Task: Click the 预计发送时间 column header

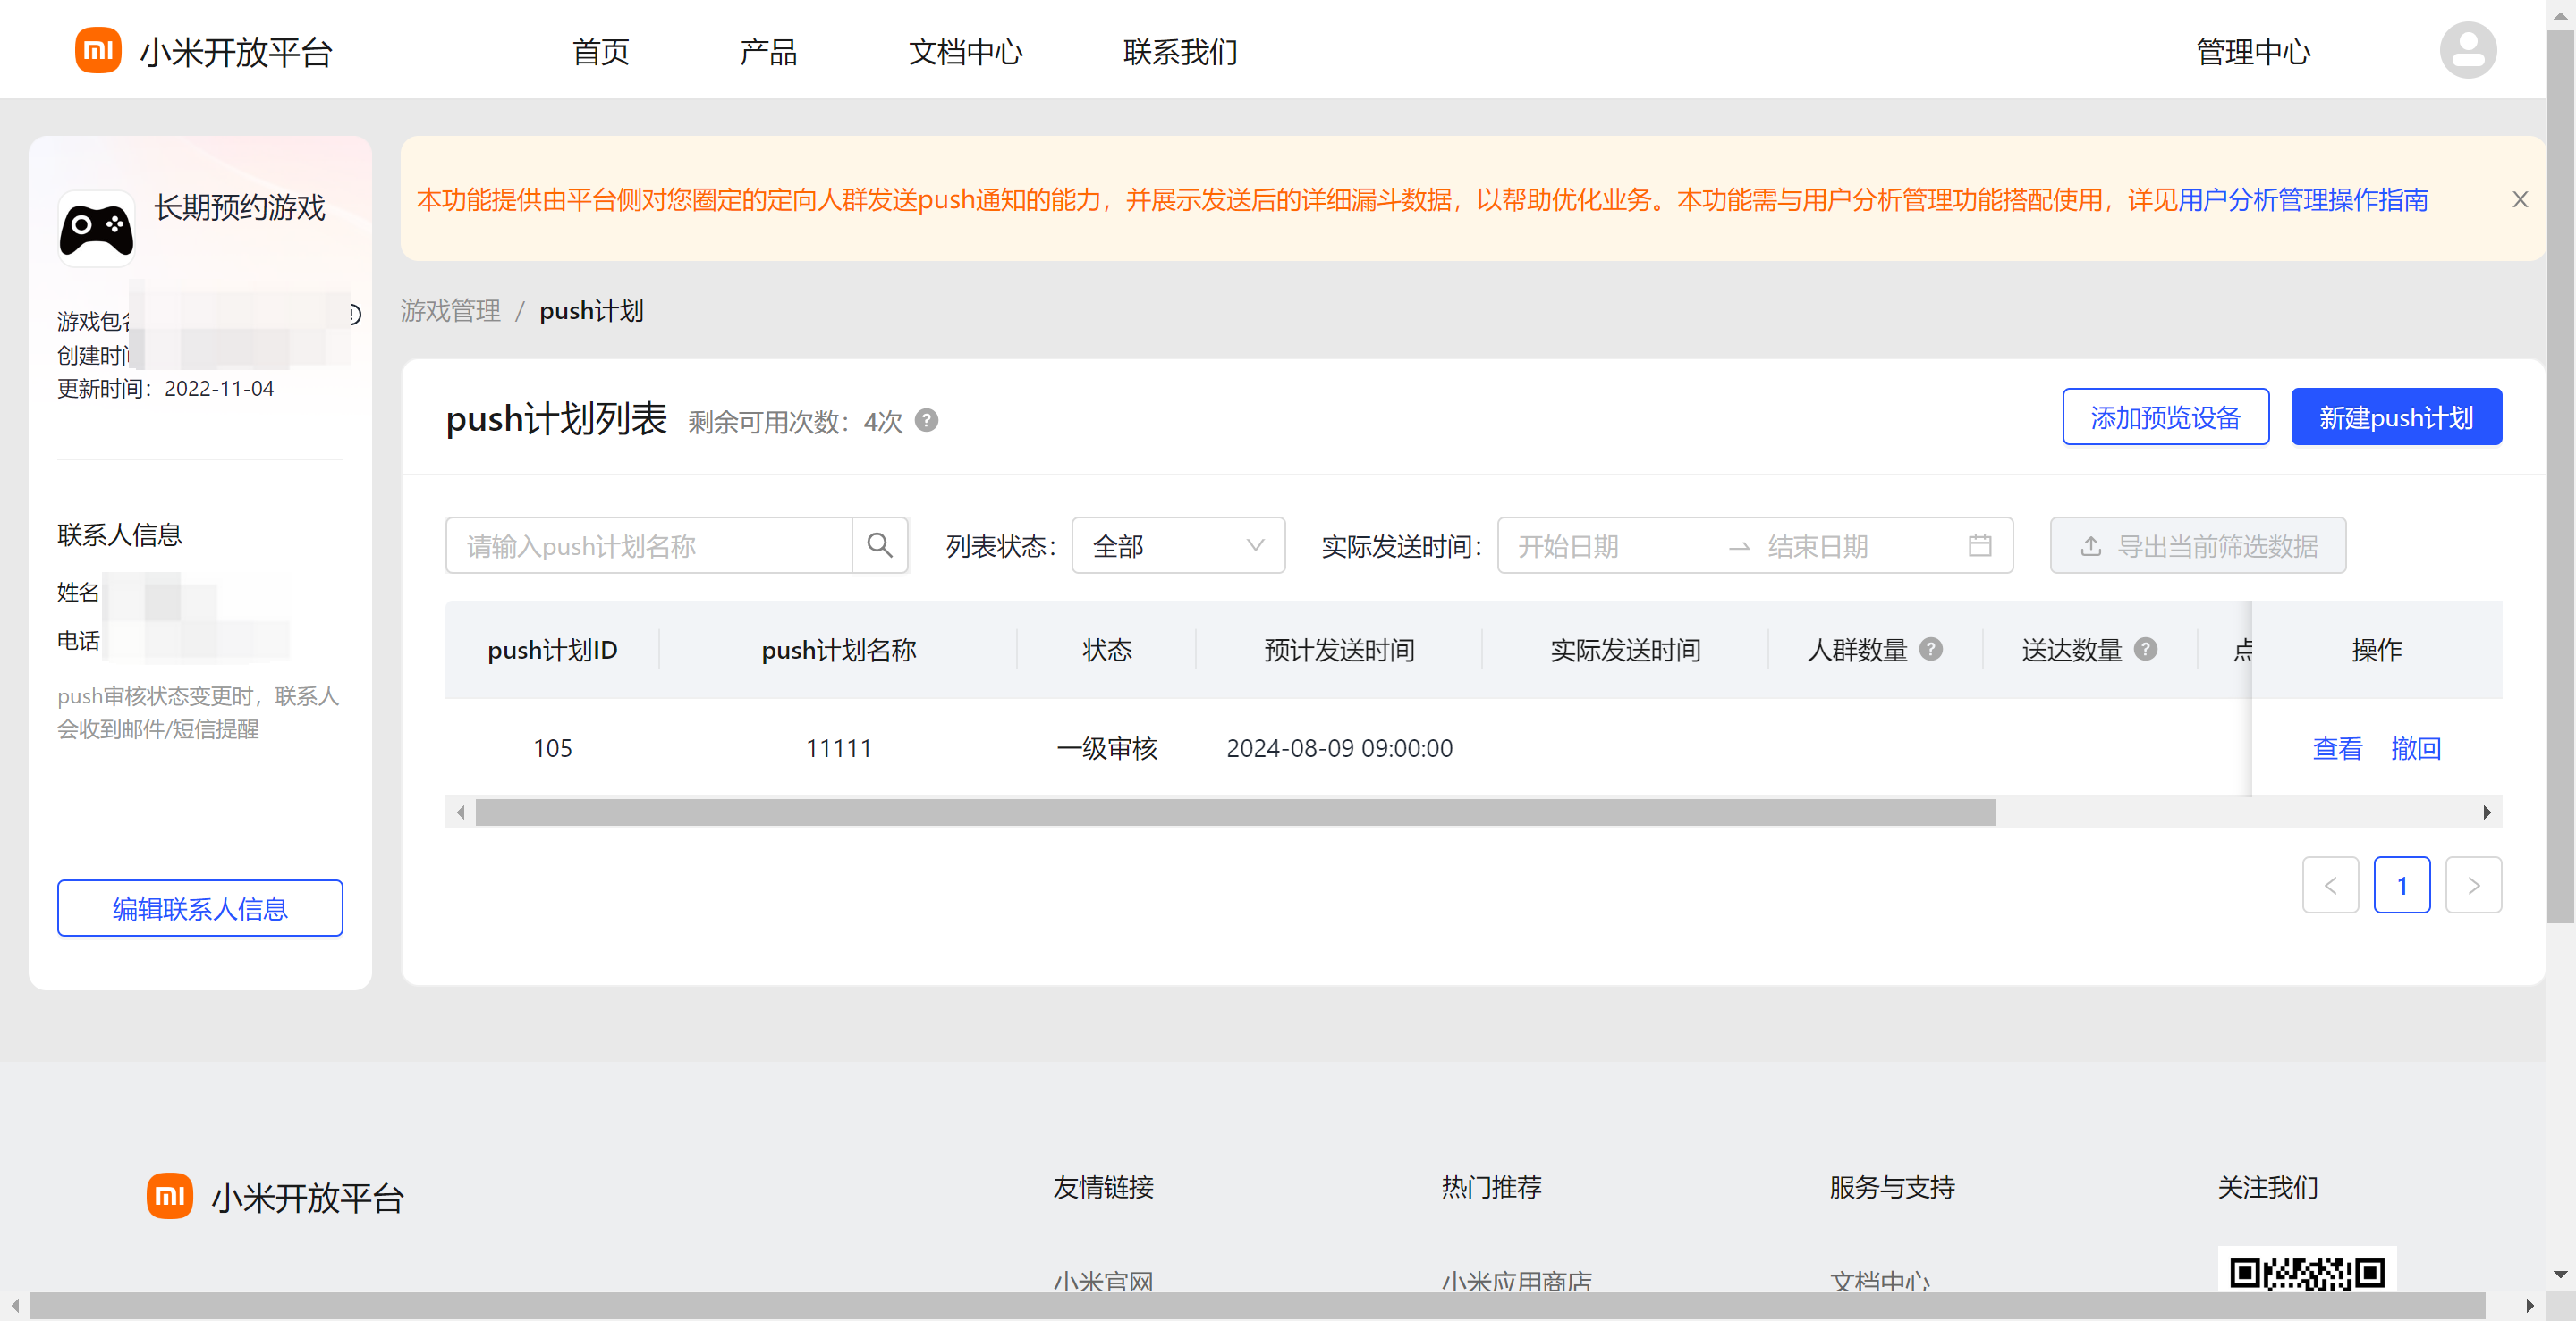Action: [x=1339, y=651]
